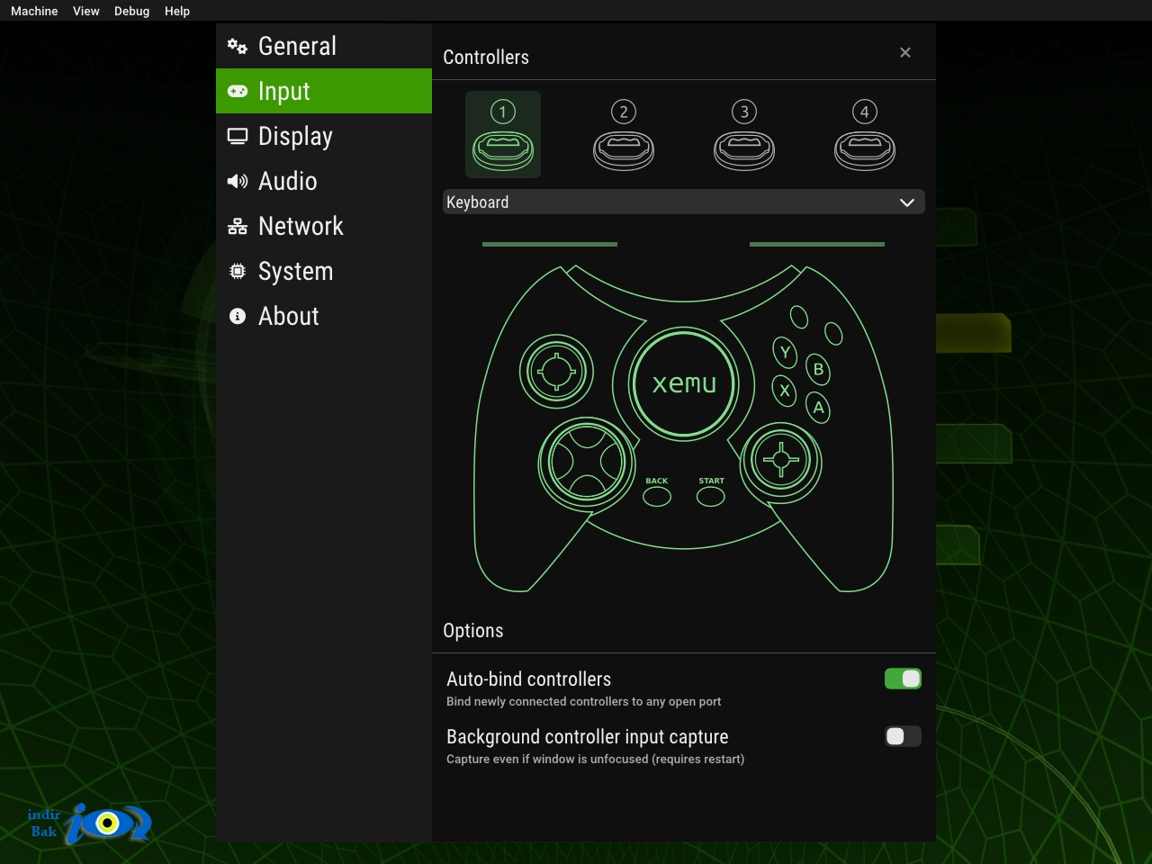
Task: Switch to the General settings tab
Action: coord(324,46)
